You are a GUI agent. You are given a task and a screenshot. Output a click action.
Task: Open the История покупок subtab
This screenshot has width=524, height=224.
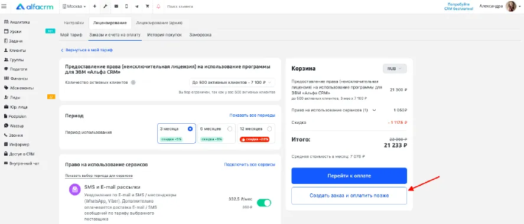(164, 35)
